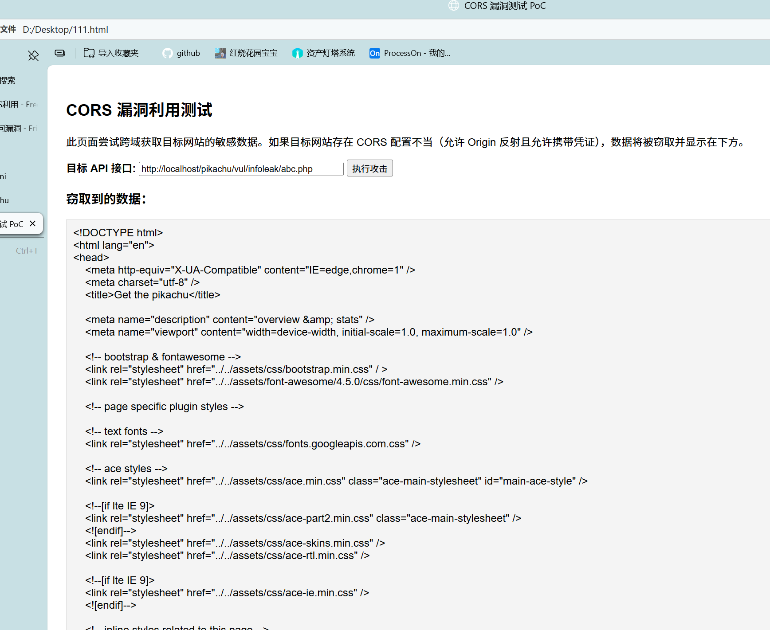
Task: Click the GitHub octocat bookmark icon
Action: (x=168, y=53)
